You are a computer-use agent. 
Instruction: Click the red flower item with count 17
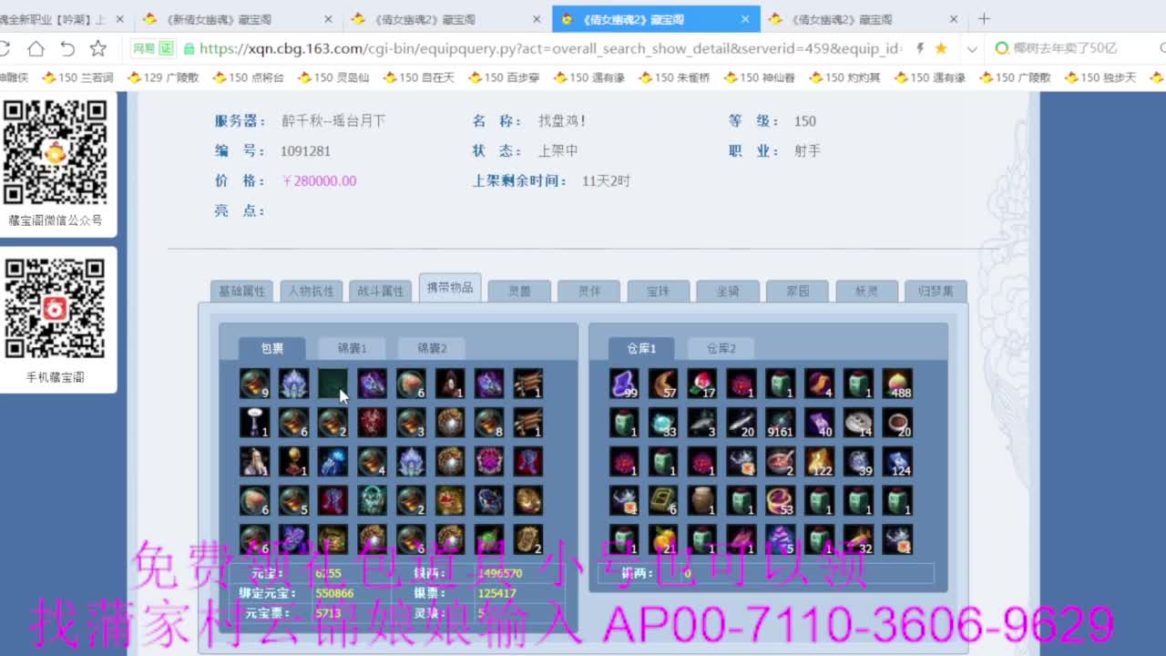coord(702,384)
